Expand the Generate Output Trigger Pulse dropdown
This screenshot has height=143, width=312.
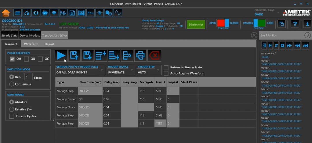click(x=80, y=70)
